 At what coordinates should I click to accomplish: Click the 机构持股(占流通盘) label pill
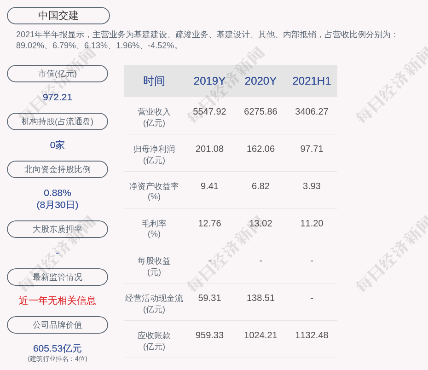coord(58,121)
